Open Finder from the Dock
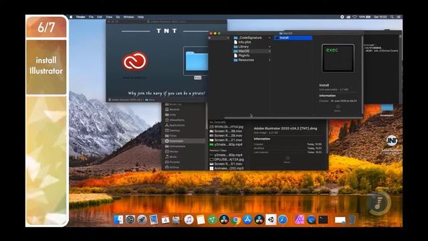The height and width of the screenshot is (241, 428). point(118,220)
